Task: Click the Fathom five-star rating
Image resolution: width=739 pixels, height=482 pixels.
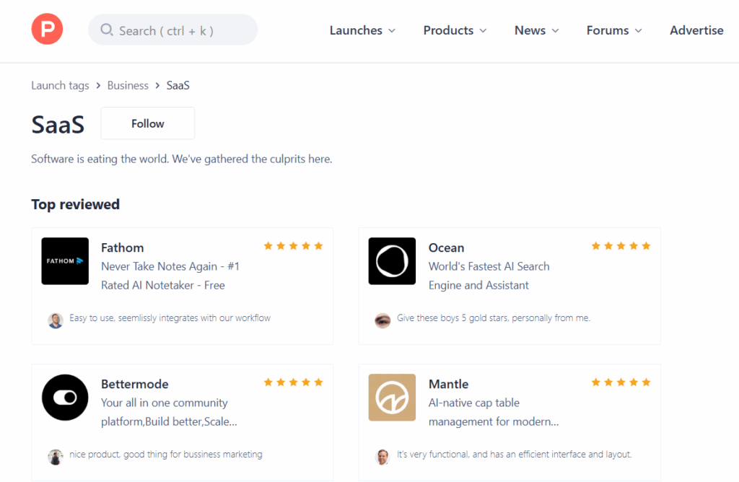Action: point(293,246)
